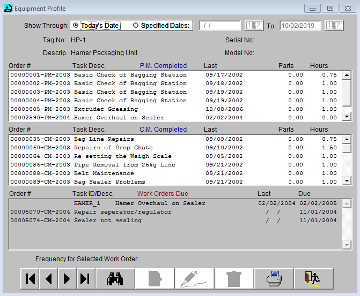This screenshot has width=360, height=296.
Task: Select Today's Date radio option
Action: coord(95,26)
